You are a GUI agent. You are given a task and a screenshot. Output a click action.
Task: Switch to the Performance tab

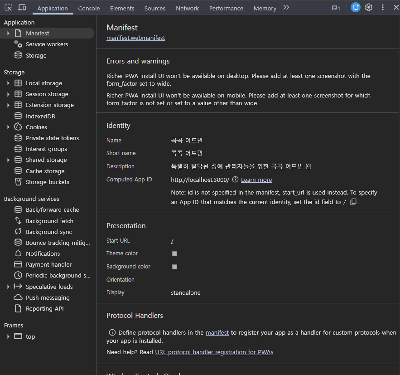[x=226, y=8]
